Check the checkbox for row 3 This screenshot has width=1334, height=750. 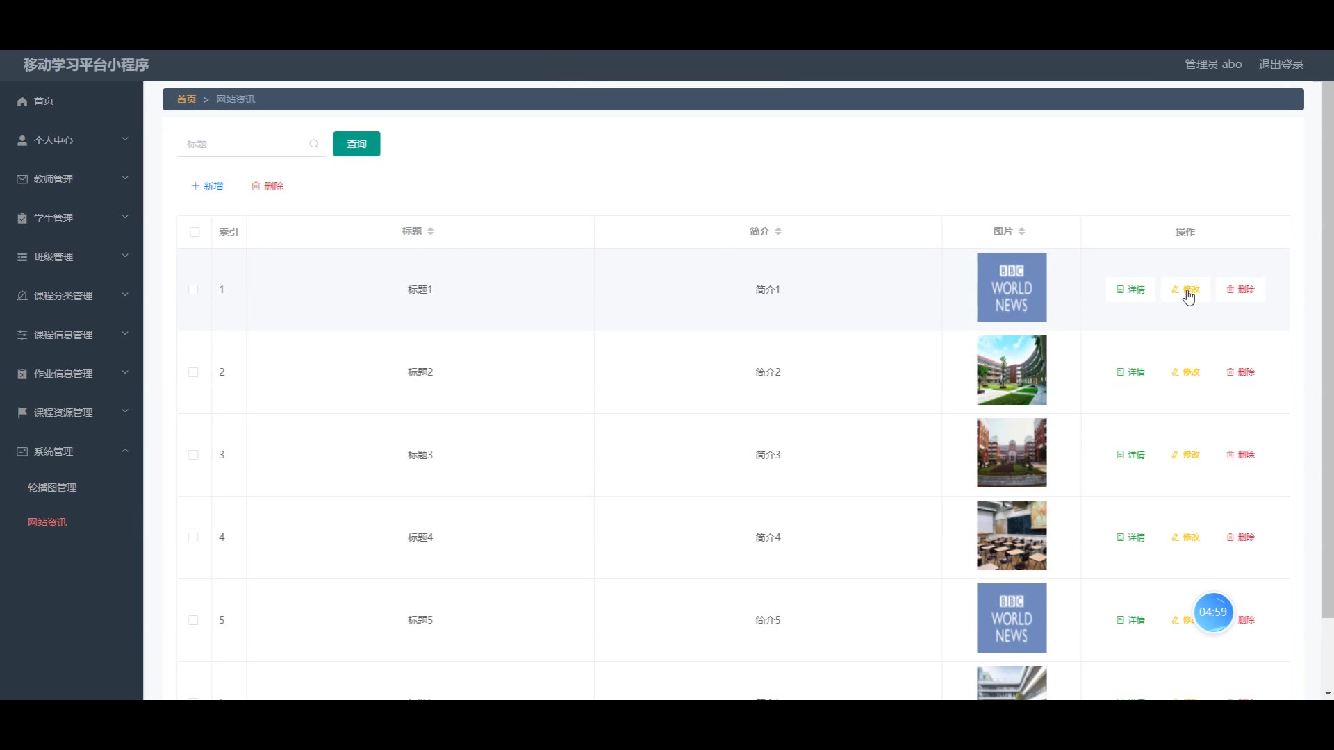(x=193, y=455)
